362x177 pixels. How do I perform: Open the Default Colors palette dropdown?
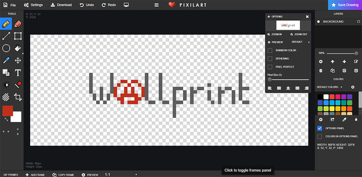tap(330, 87)
